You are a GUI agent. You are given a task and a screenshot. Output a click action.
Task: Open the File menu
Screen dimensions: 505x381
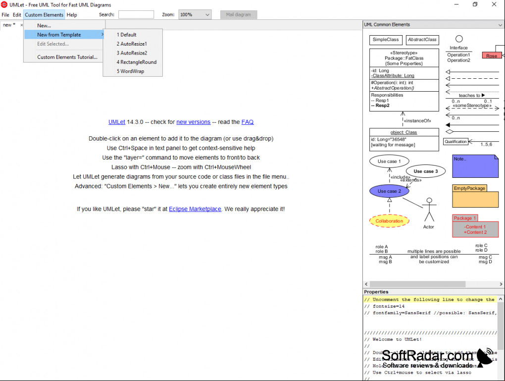(x=5, y=15)
